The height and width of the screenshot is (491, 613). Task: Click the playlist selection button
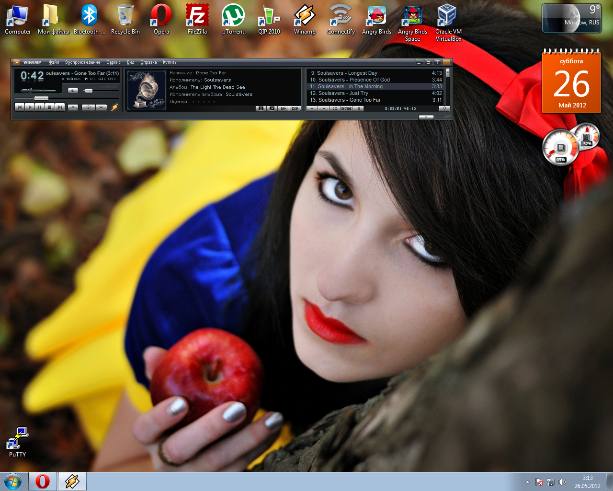(x=335, y=108)
